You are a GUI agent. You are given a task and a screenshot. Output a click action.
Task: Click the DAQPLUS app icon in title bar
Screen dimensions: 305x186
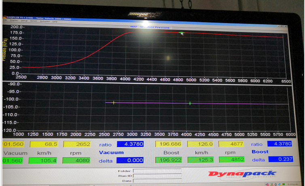(x=4, y=17)
